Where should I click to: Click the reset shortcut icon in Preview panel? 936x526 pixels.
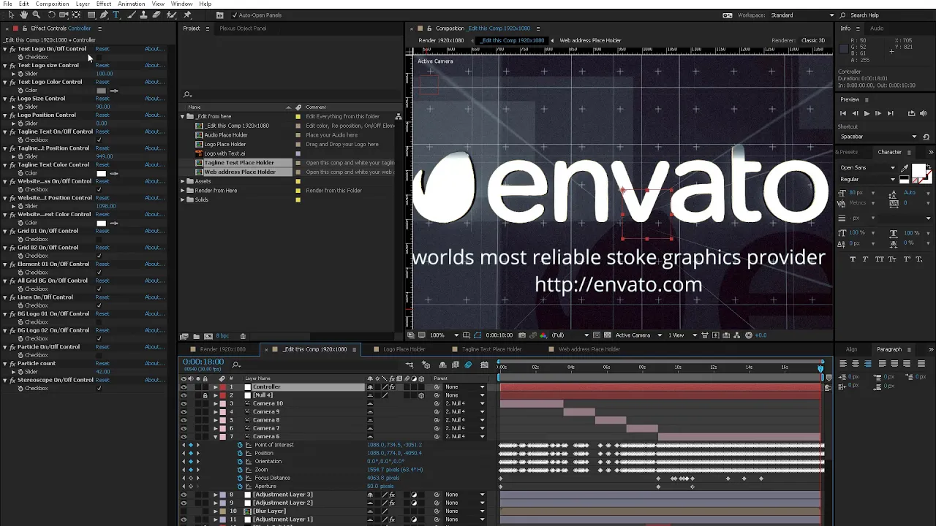(926, 137)
